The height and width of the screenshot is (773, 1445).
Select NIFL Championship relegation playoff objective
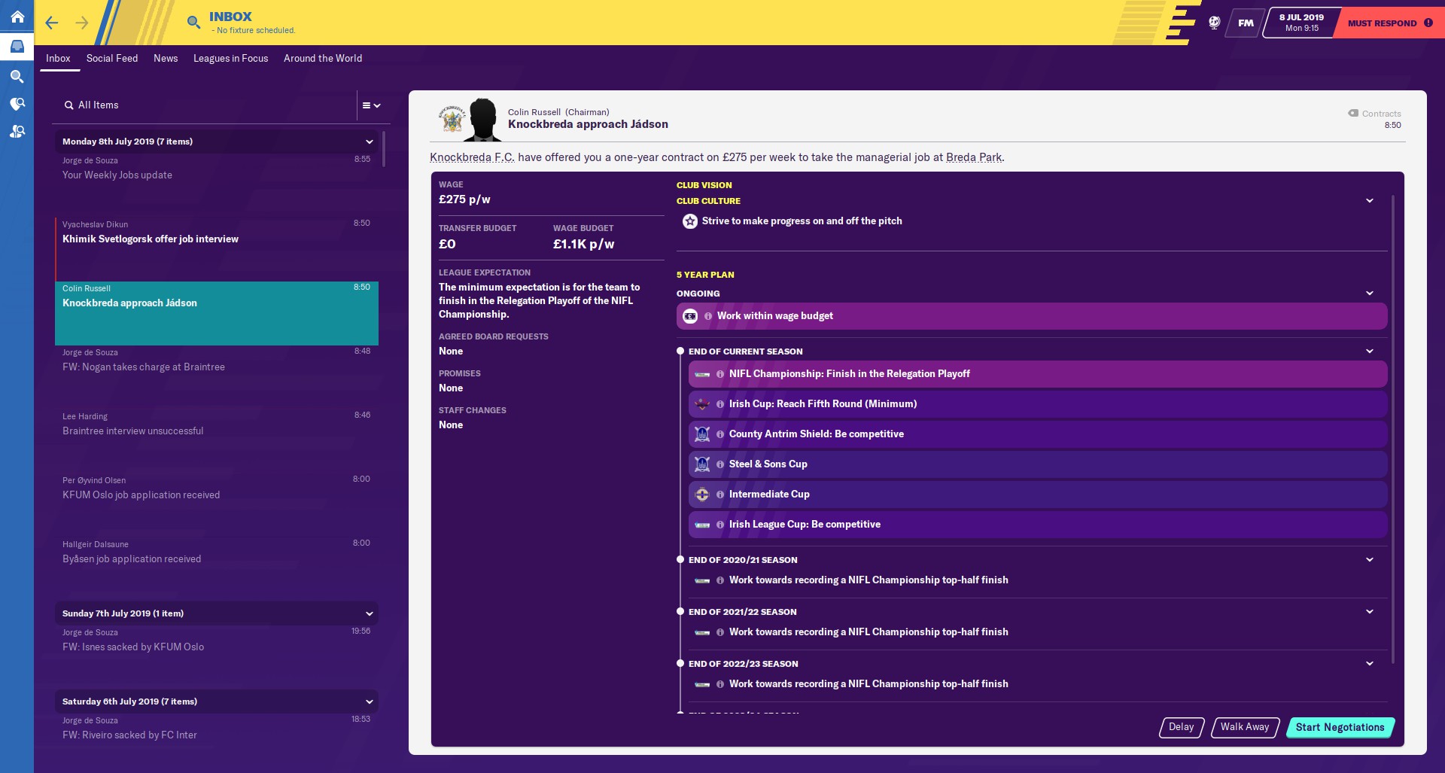(x=1038, y=374)
